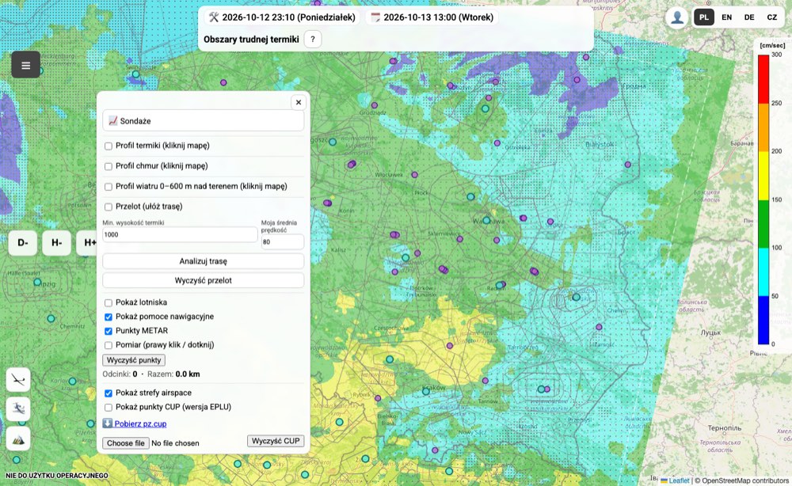Uncheck Pokaż strefy airspace
This screenshot has width=792, height=486.
click(108, 393)
